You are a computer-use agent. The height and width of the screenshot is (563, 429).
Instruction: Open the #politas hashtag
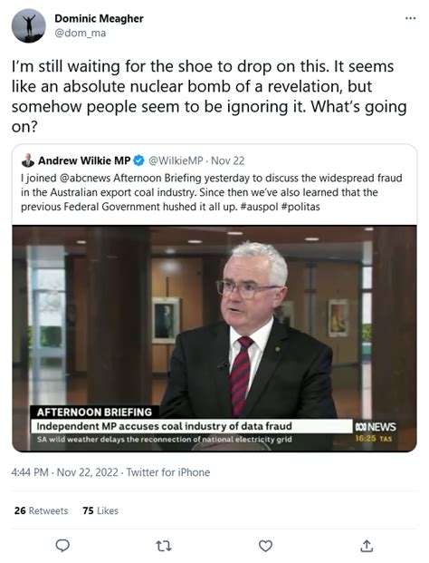tap(300, 207)
